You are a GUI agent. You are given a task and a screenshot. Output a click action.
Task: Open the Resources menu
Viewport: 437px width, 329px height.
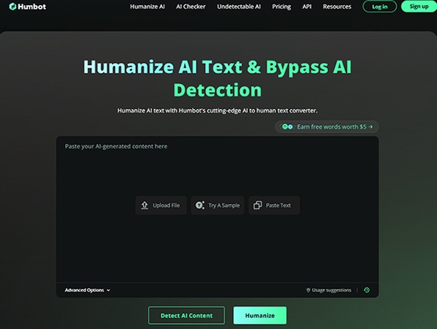tap(337, 7)
